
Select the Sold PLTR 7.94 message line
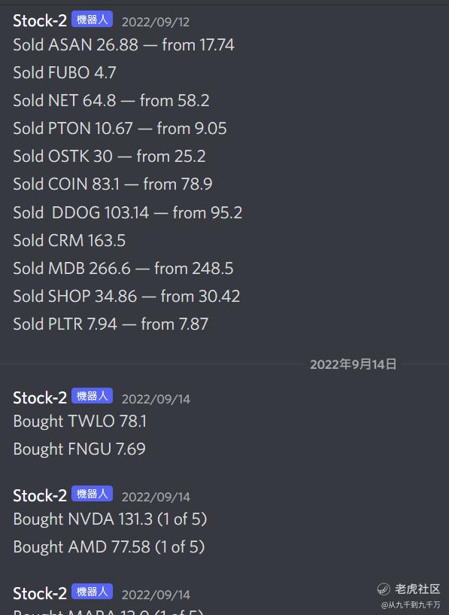pos(111,324)
